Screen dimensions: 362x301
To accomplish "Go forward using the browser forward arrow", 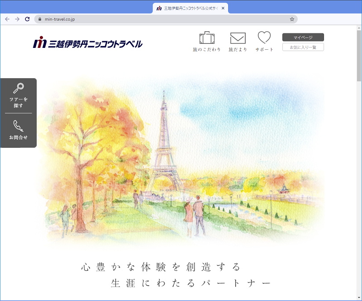I will coord(17,19).
